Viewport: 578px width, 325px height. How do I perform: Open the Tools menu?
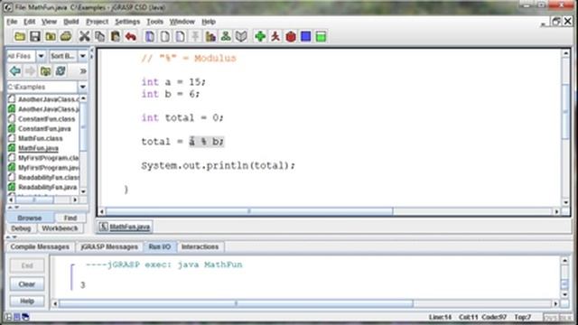coord(154,22)
